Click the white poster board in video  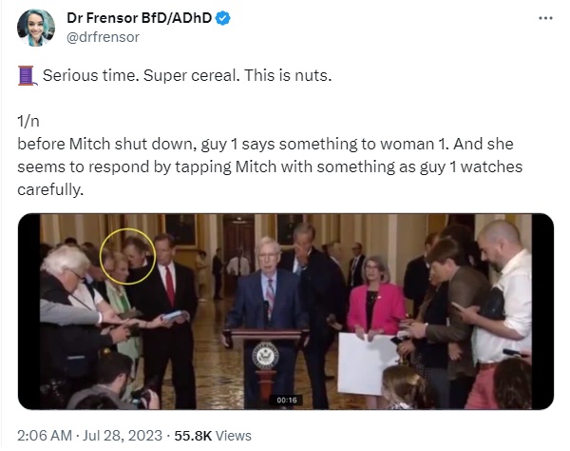tap(368, 363)
